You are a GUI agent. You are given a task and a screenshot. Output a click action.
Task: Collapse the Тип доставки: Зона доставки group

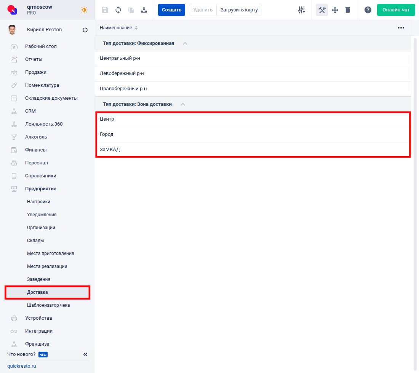click(183, 104)
